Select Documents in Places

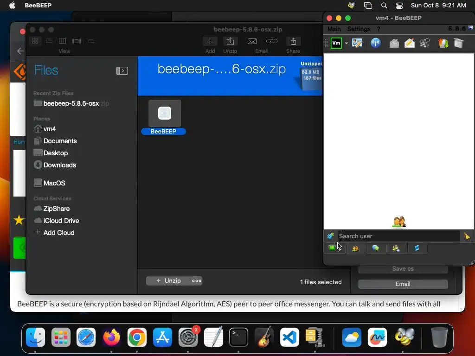55,141
